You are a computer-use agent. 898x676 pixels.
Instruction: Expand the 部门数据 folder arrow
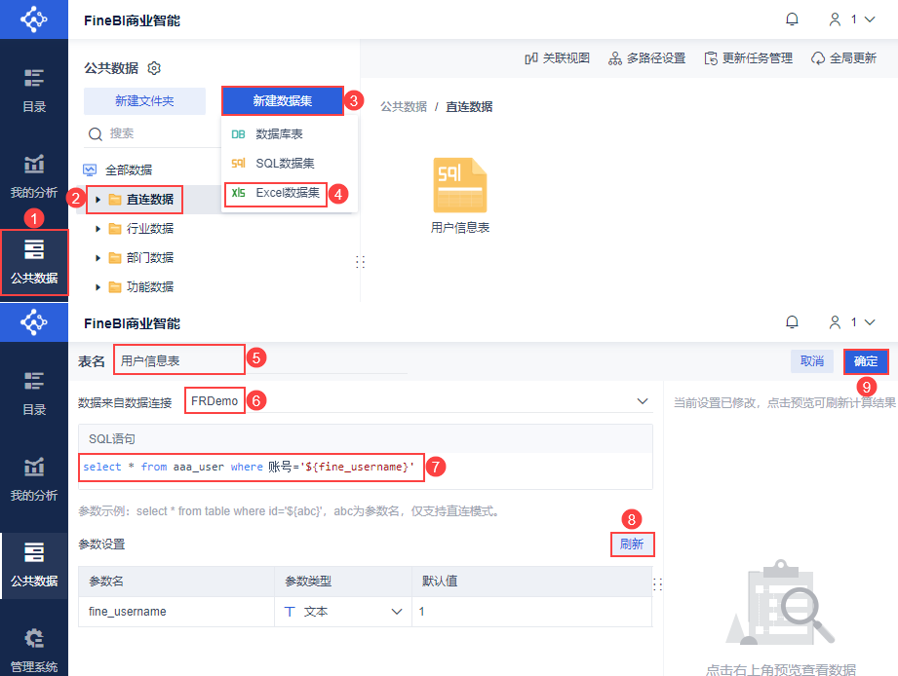tap(98, 258)
